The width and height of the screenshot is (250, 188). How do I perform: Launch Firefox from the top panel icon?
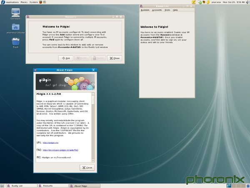(41, 2)
